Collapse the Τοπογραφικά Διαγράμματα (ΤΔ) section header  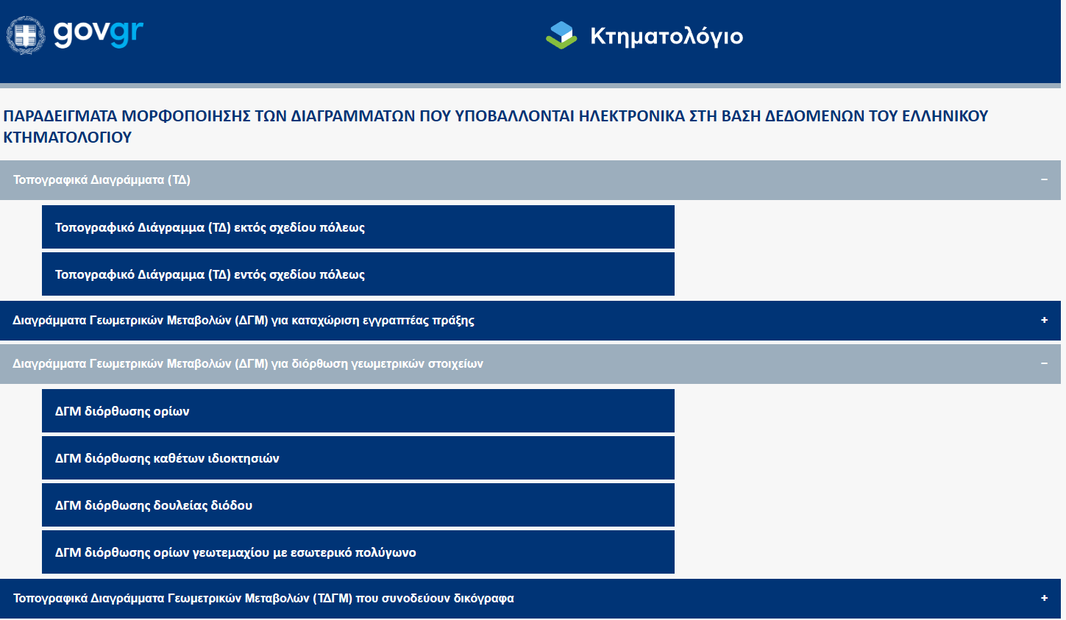point(102,180)
